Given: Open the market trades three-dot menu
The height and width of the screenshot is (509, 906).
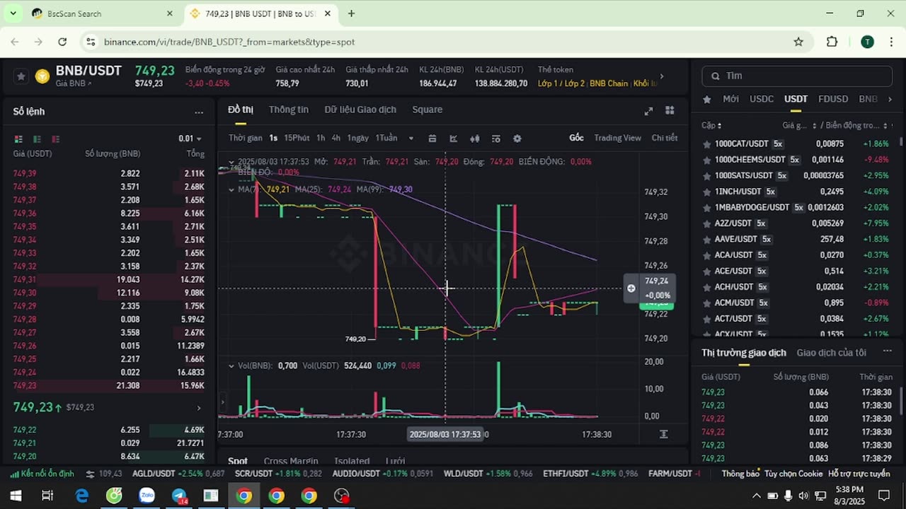Looking at the screenshot, I should pyautogui.click(x=888, y=351).
